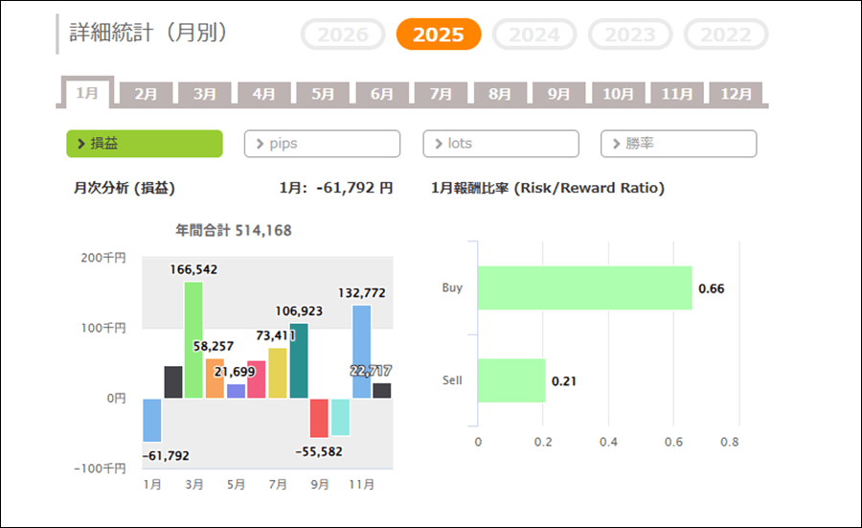This screenshot has height=528, width=862.
Task: Switch to the 6月 tab
Action: click(x=382, y=94)
